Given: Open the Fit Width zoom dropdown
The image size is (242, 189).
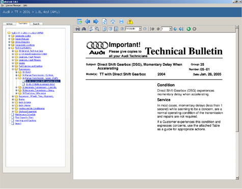Looking at the screenshot, I should [x=140, y=29].
